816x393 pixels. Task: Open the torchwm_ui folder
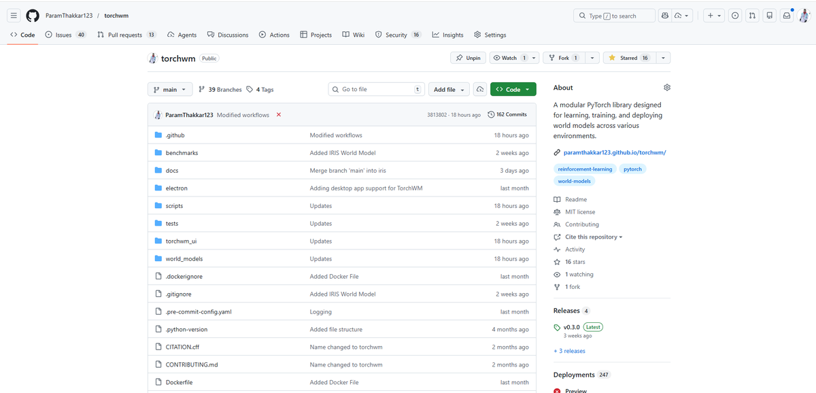pyautogui.click(x=182, y=241)
